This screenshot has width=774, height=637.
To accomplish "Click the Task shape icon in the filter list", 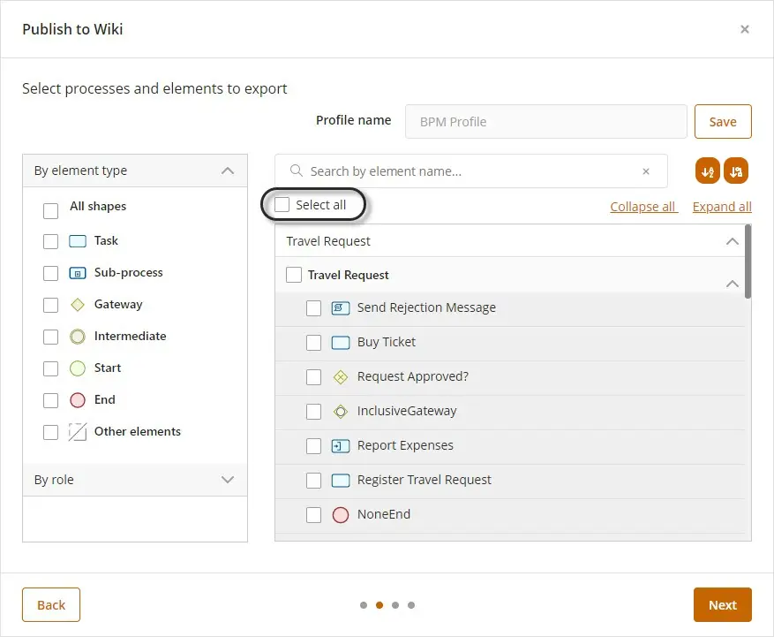I will pyautogui.click(x=78, y=241).
